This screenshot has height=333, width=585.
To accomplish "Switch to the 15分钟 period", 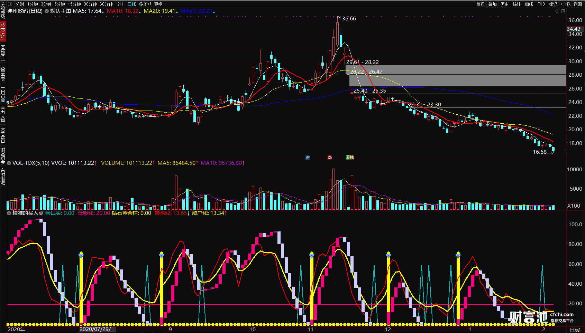I will tap(74, 4).
